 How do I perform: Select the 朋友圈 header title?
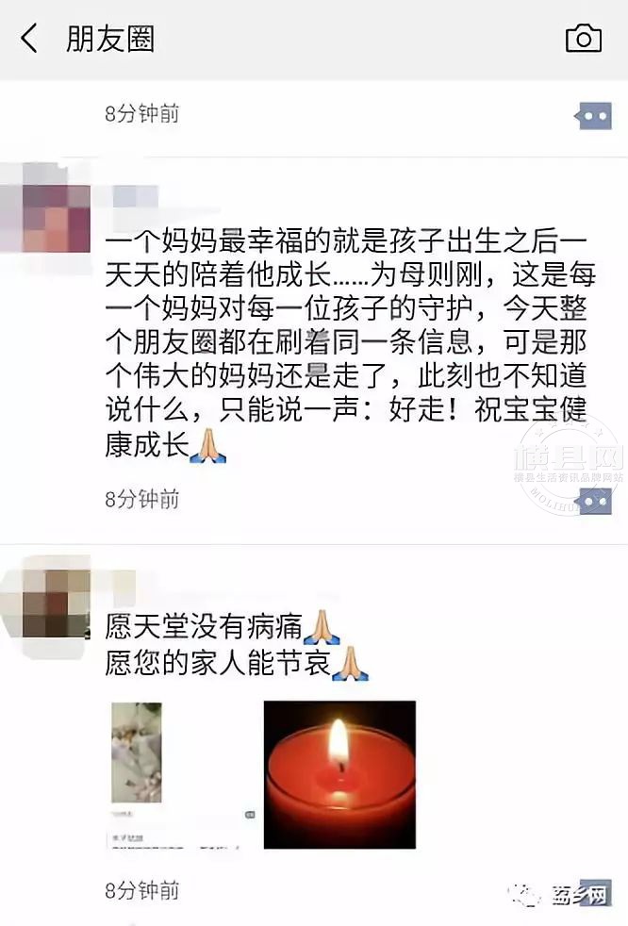110,39
